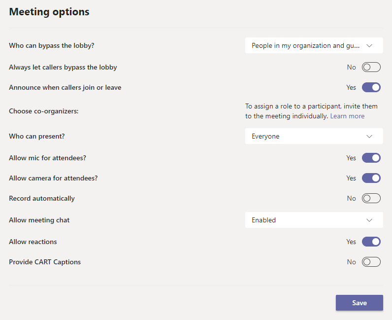
Task: Disable the 'Allow mic for attendees?' switch
Action: pos(371,158)
